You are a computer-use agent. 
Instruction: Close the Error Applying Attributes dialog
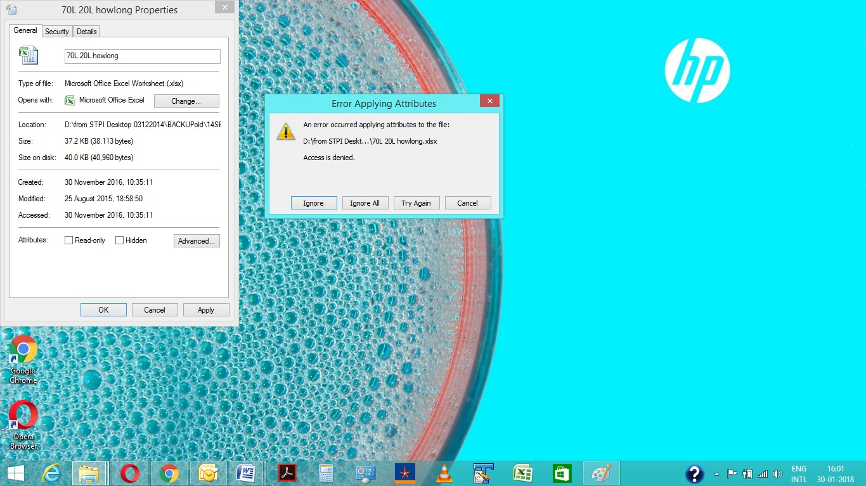[x=489, y=101]
